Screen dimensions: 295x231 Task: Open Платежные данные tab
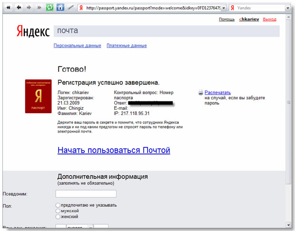click(127, 46)
